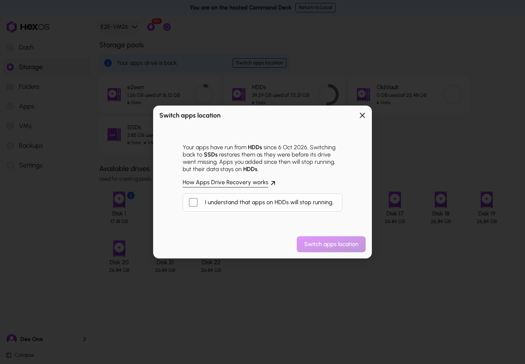The image size is (525, 364).
Task: Select the HDDs pool drive icon
Action: (239, 95)
